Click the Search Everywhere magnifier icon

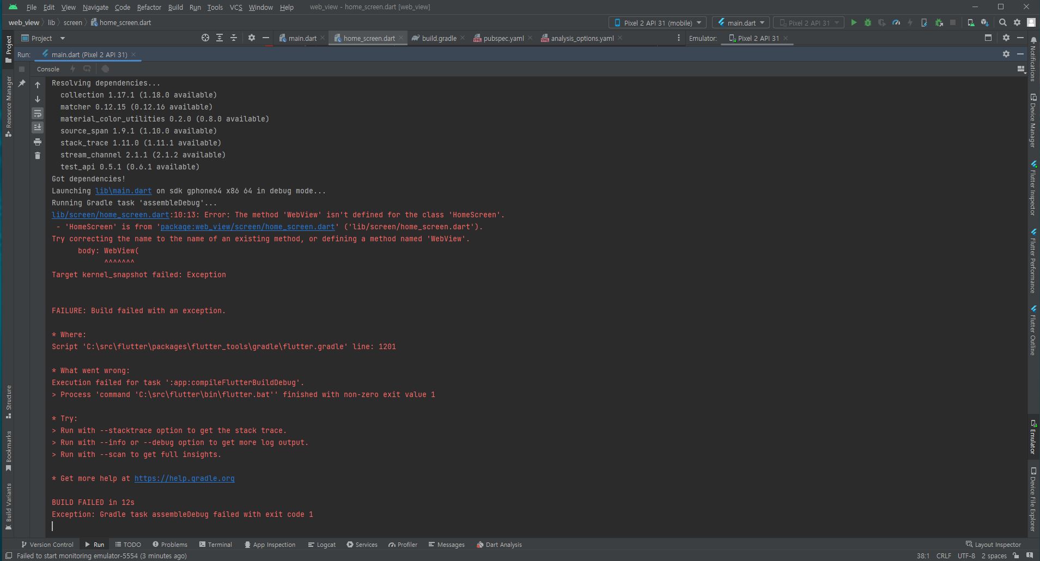(x=1002, y=23)
